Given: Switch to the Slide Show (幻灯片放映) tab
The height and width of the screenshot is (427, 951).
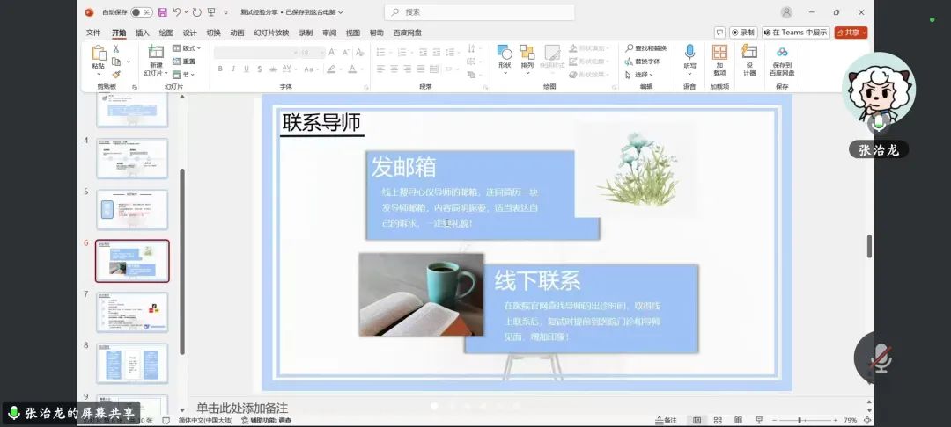Looking at the screenshot, I should click(271, 33).
